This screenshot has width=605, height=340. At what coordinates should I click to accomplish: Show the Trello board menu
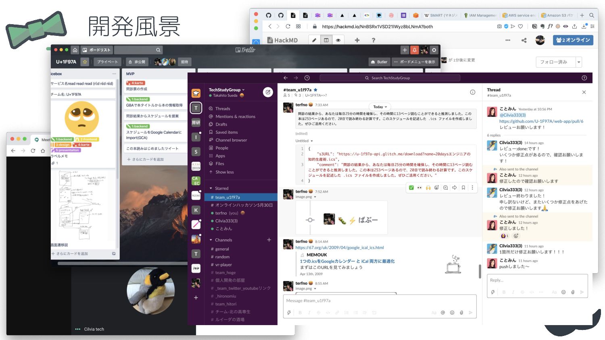[415, 62]
